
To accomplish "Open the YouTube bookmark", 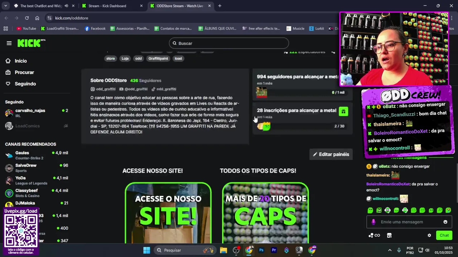I will coord(26,29).
